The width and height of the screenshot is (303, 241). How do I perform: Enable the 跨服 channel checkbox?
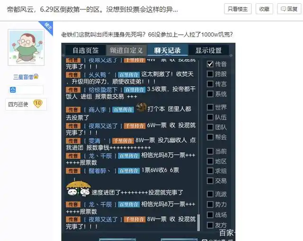click(x=210, y=74)
